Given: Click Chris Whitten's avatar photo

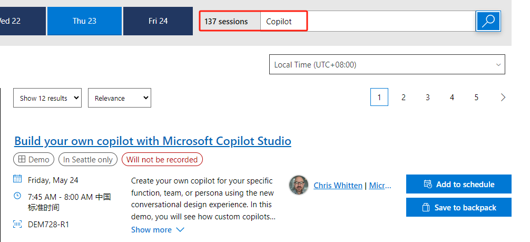Looking at the screenshot, I should tap(299, 185).
